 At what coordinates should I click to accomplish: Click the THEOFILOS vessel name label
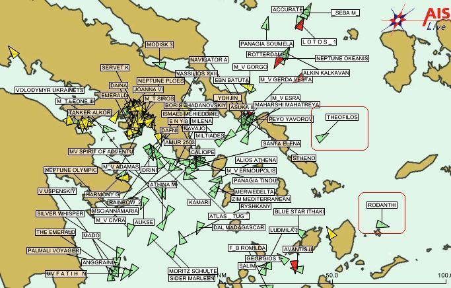[x=342, y=118]
